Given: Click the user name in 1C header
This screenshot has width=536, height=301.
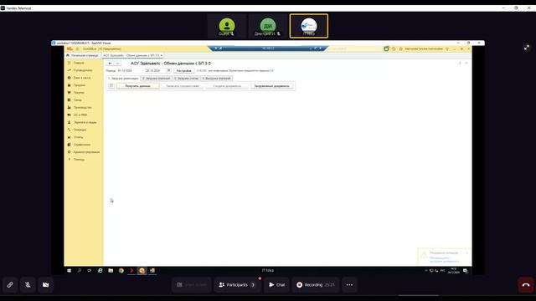Looking at the screenshot, I should tap(424, 48).
